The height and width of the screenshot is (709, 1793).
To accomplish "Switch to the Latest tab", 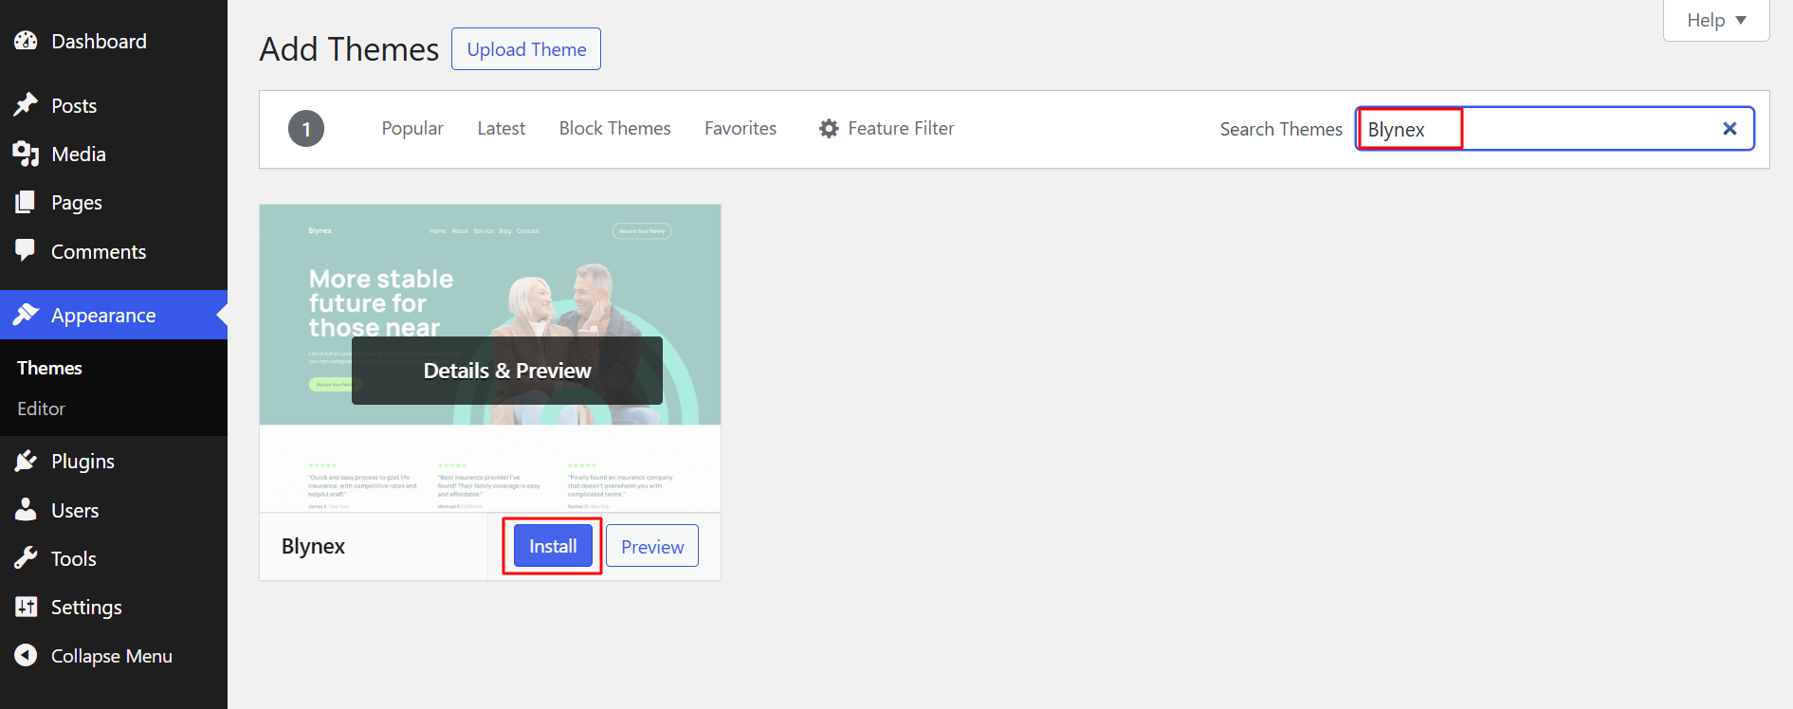I will coord(501,128).
